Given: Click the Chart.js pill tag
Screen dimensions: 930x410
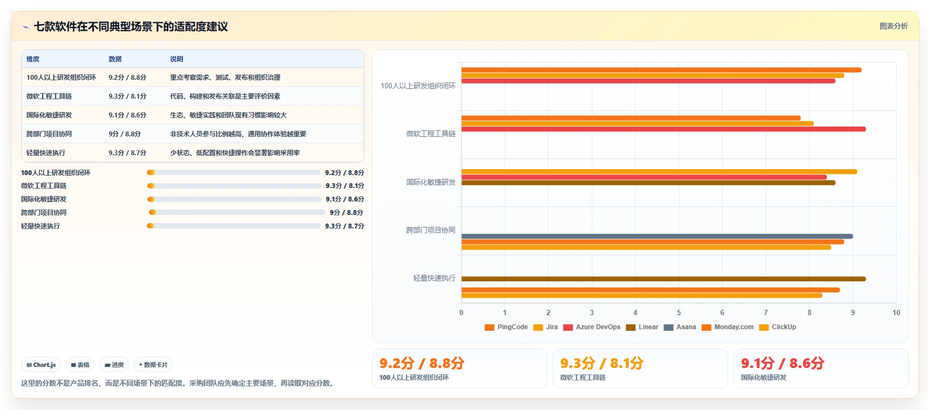Looking at the screenshot, I should tap(41, 365).
